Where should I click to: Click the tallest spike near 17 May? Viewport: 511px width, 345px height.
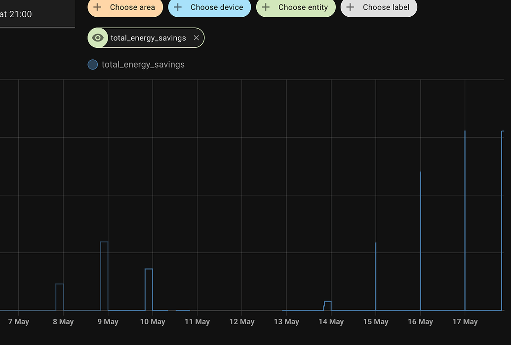pos(465,197)
